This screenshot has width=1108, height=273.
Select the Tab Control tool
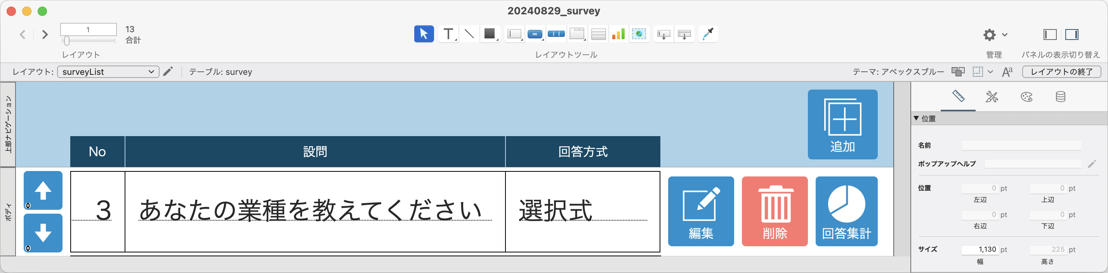577,34
